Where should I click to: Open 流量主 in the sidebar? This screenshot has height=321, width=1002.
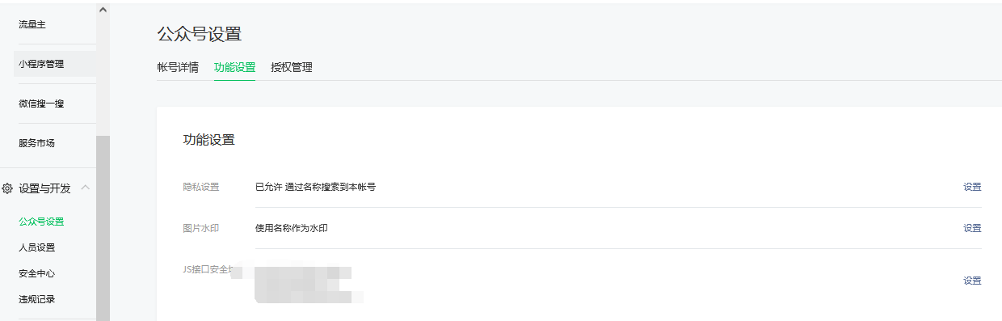click(x=32, y=24)
